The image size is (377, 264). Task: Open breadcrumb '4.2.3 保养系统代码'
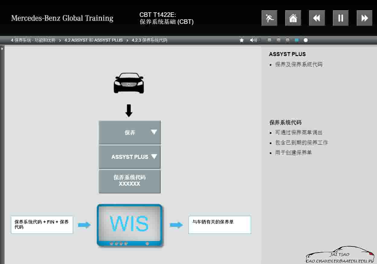coord(150,40)
